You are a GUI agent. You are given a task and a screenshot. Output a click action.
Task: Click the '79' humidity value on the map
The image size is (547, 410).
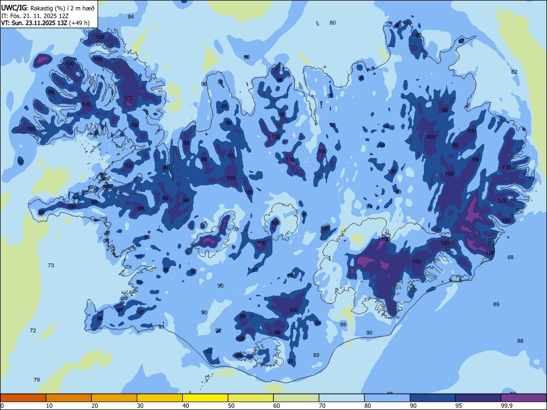tap(37, 380)
